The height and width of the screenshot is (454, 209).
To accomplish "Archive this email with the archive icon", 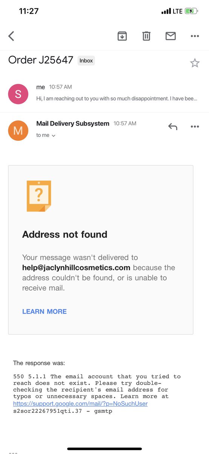I will click(122, 36).
